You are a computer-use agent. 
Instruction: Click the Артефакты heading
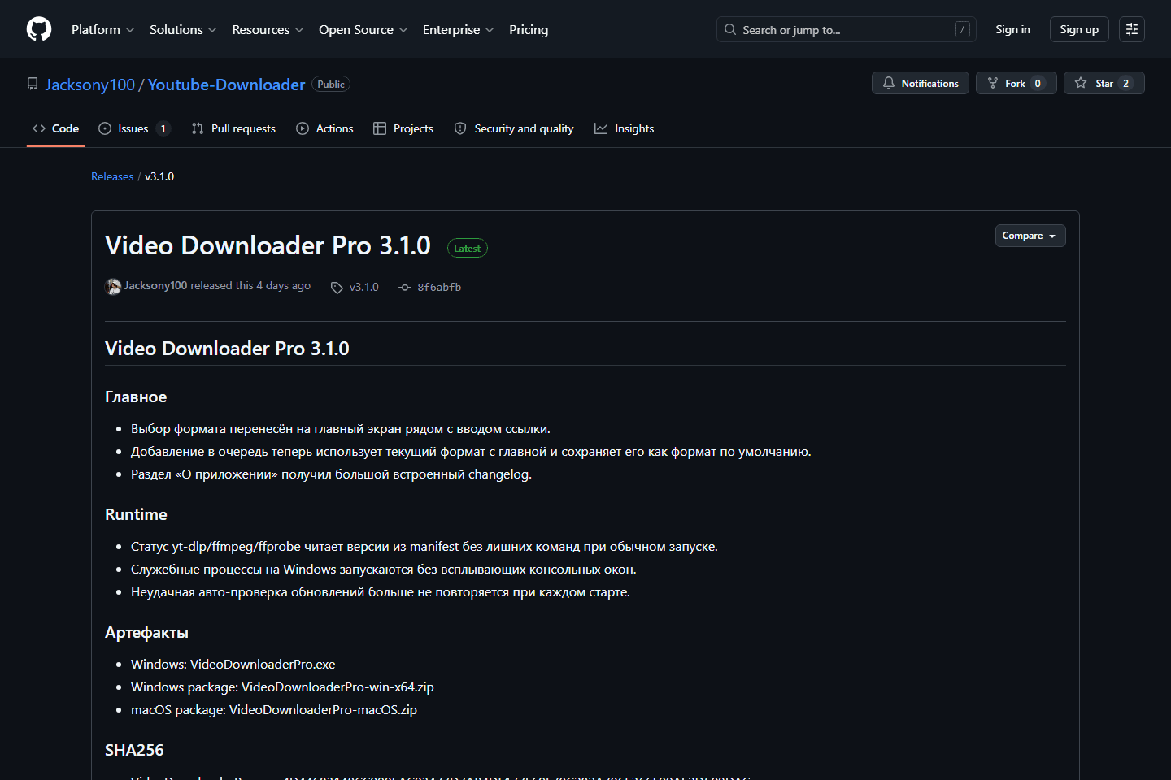tap(146, 633)
